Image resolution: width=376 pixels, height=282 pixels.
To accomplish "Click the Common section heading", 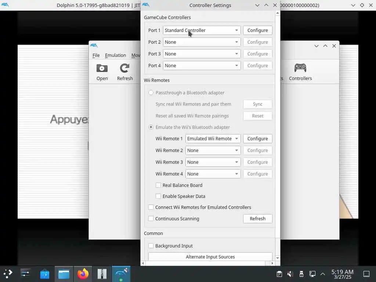I will click(x=153, y=233).
